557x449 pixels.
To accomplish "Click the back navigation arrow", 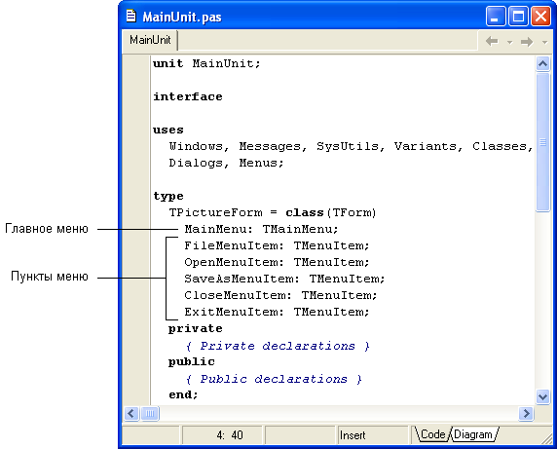I will click(x=492, y=42).
